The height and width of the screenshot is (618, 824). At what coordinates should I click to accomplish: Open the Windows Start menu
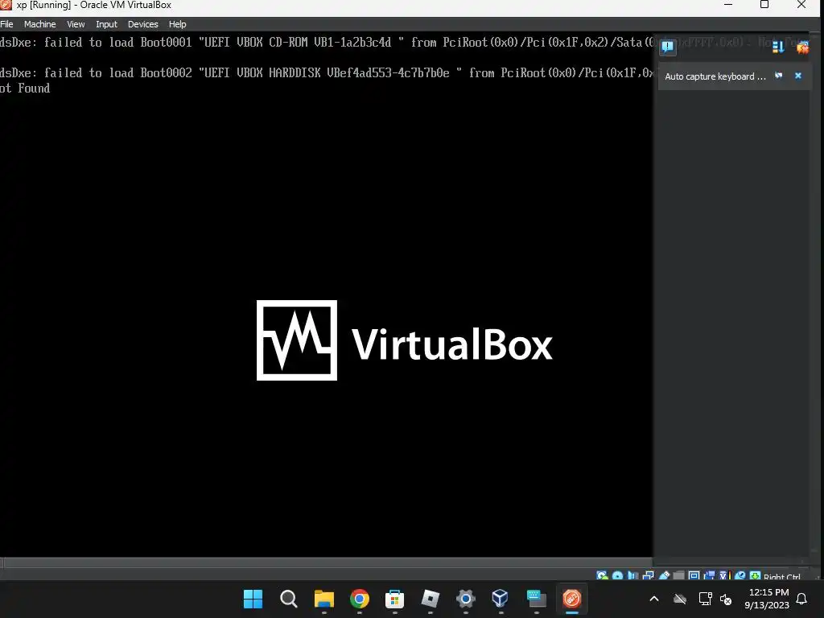[253, 599]
